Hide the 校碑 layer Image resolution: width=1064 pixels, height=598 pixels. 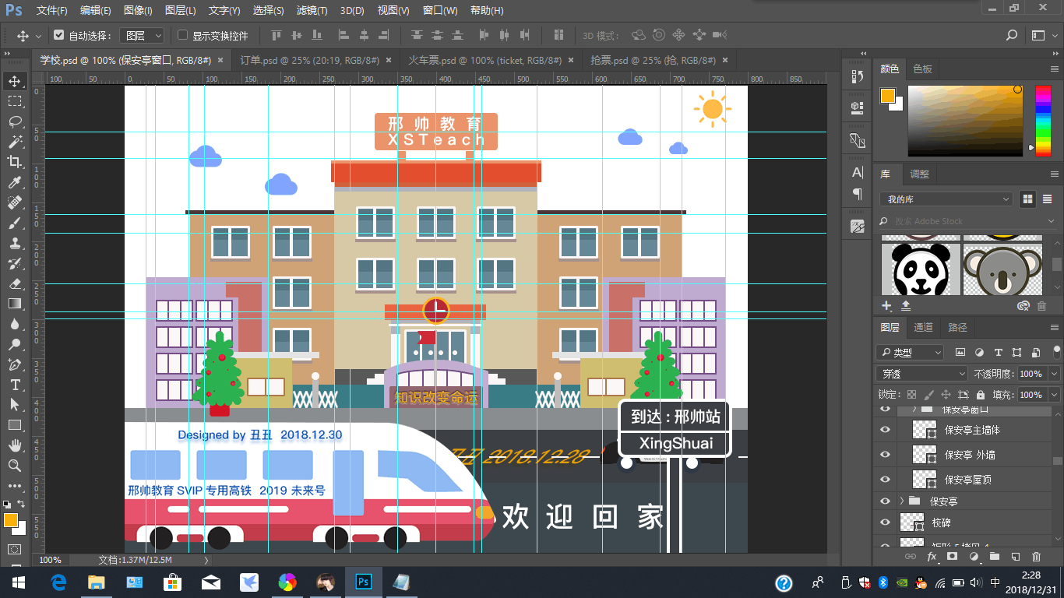point(885,522)
